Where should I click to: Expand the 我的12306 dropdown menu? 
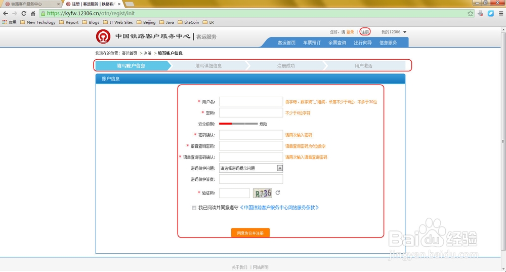pyautogui.click(x=394, y=32)
